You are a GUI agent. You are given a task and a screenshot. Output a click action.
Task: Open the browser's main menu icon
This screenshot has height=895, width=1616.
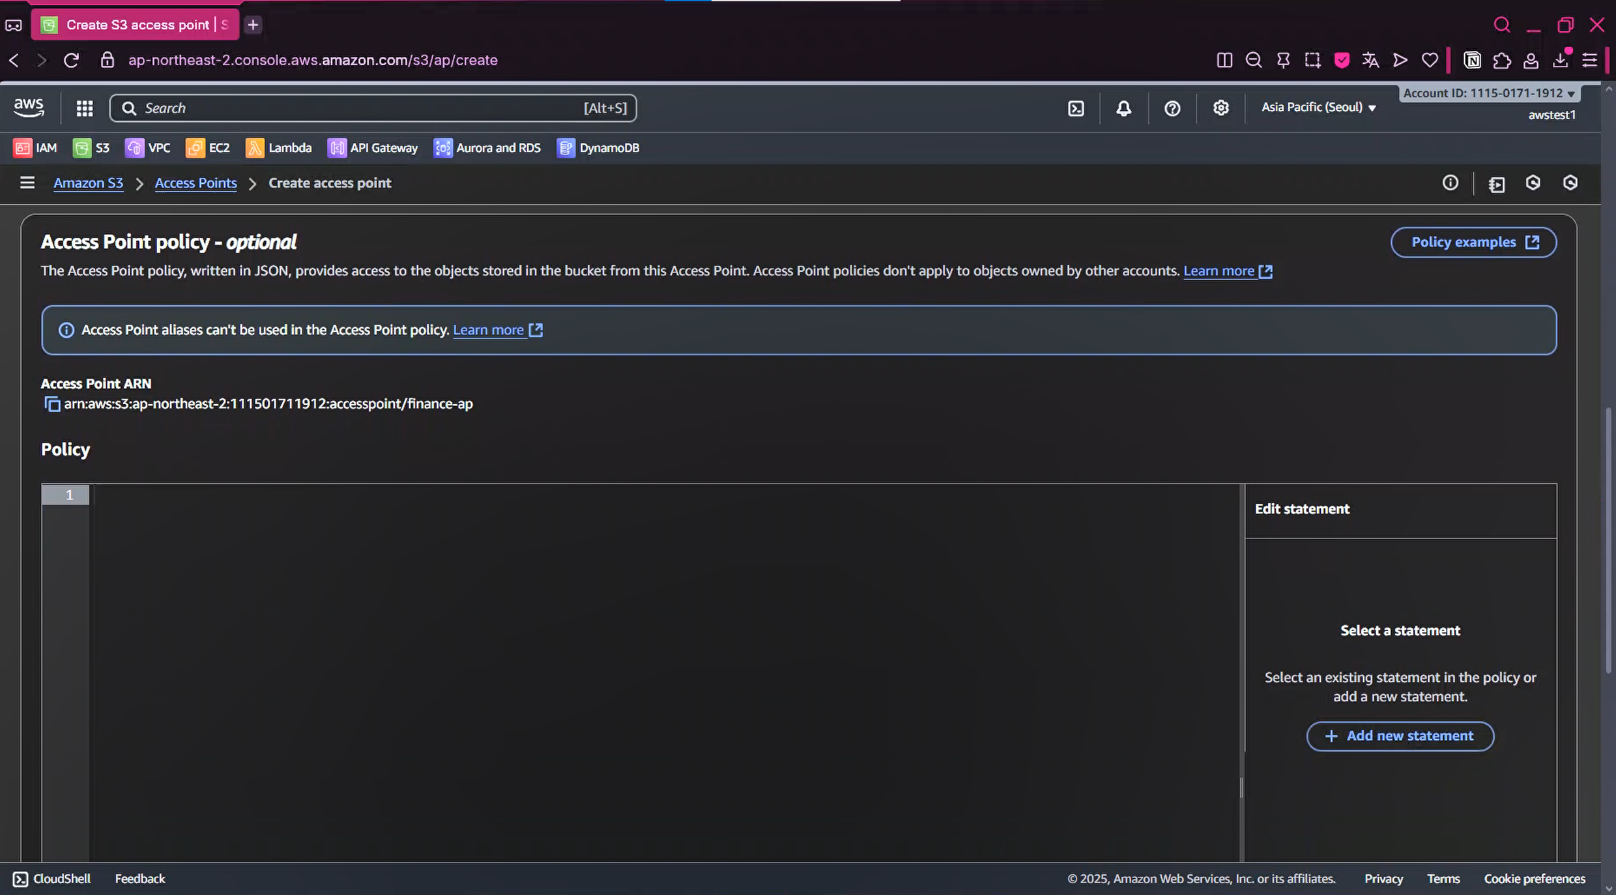point(1590,61)
